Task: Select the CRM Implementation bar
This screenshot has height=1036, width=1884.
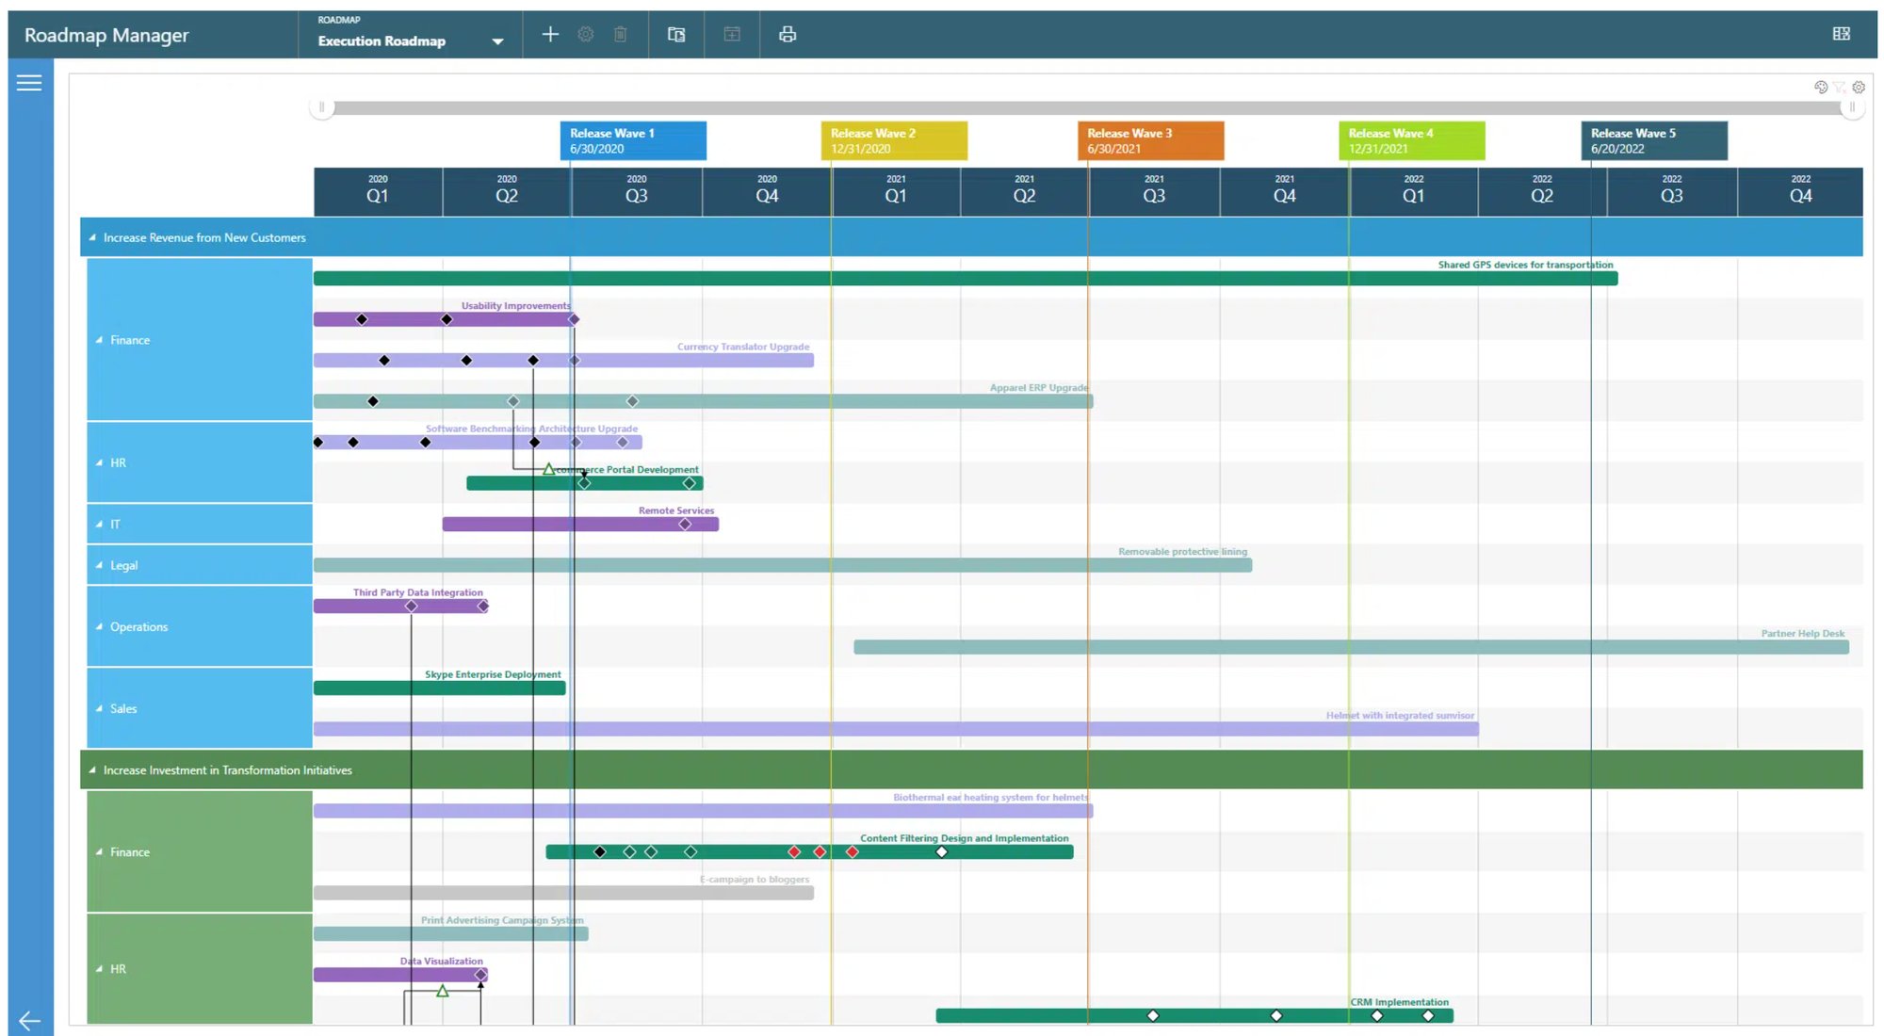Action: click(1194, 1016)
